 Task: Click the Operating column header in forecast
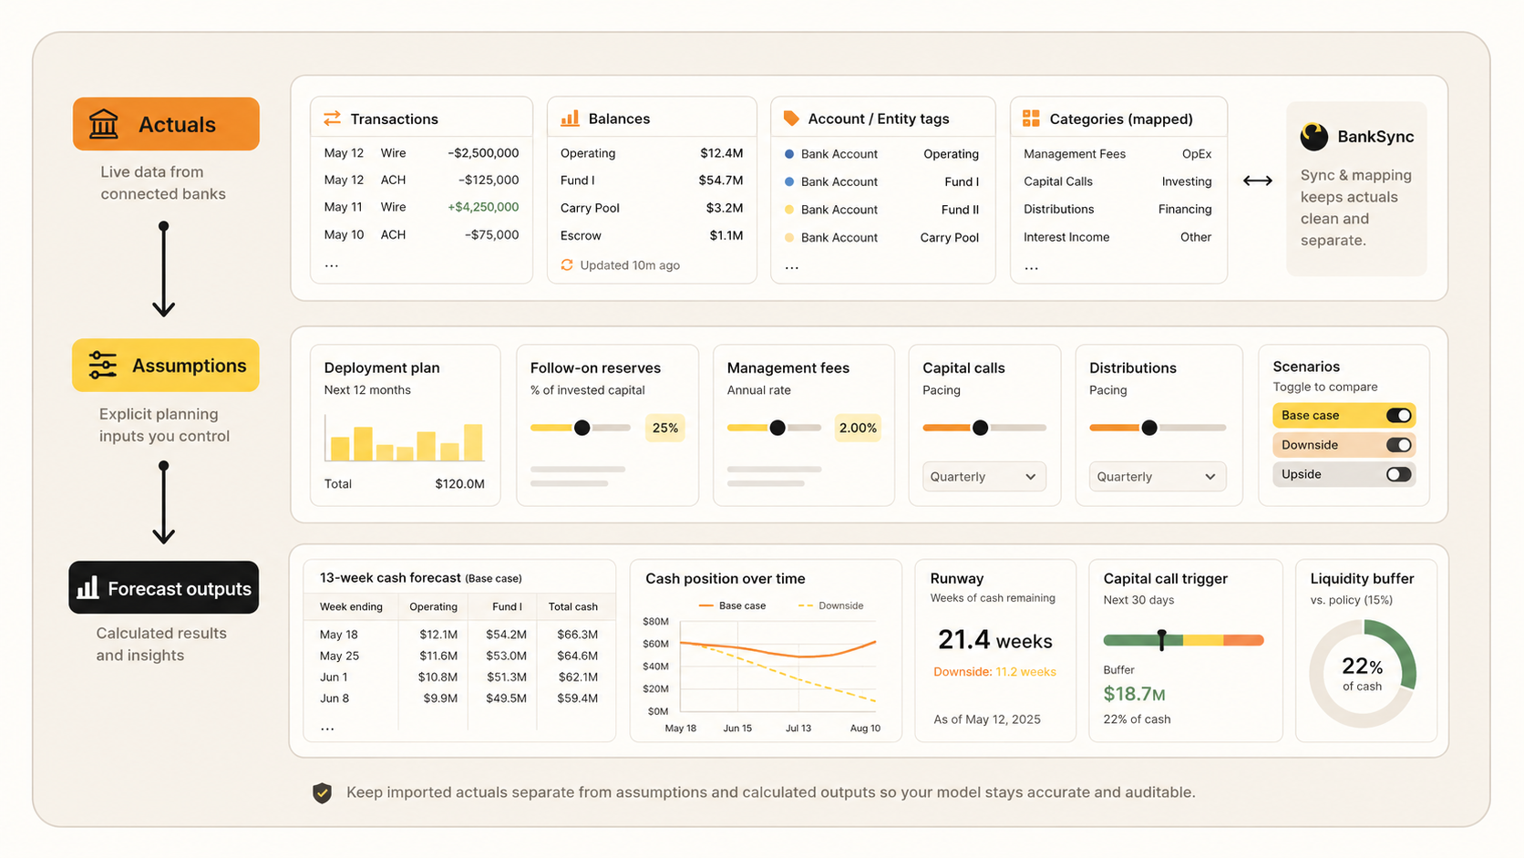click(x=433, y=606)
